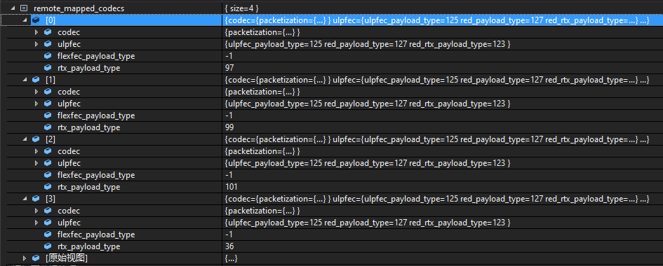Click the cube icon of element [2]
Image resolution: width=663 pixels, height=266 pixels.
[x=36, y=139]
